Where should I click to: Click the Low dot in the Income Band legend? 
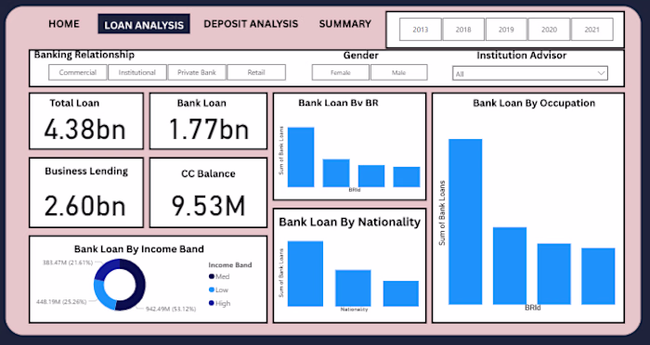click(212, 290)
